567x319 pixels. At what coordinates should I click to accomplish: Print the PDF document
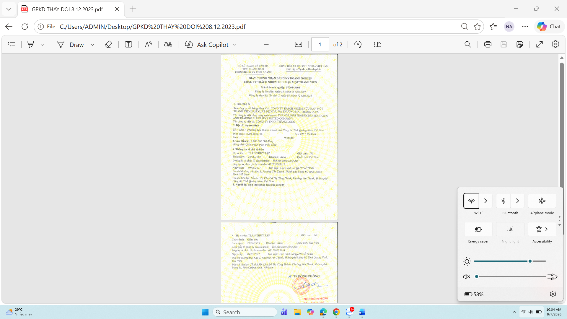tap(488, 44)
